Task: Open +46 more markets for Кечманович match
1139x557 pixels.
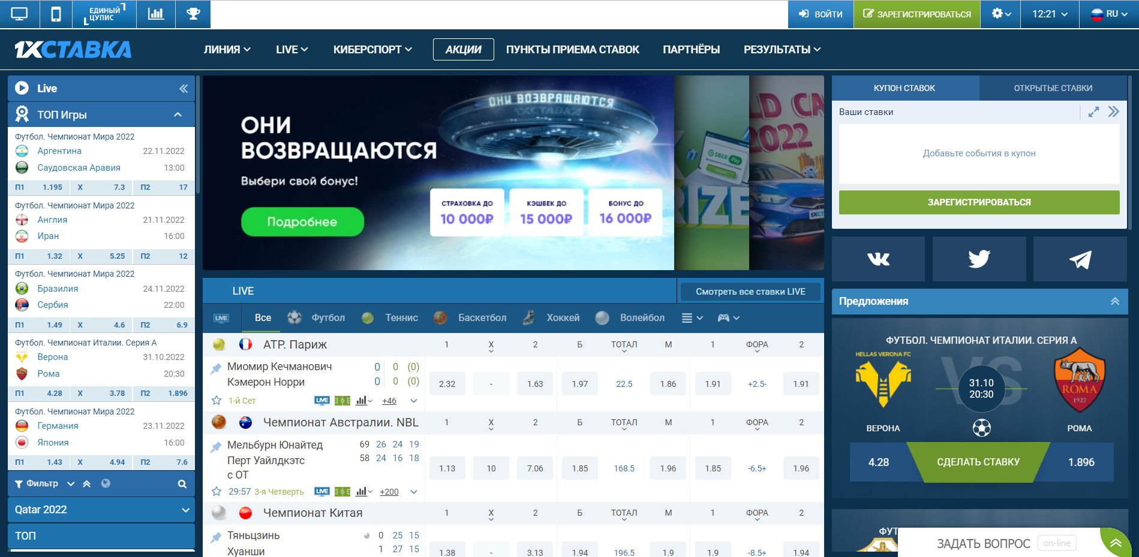Action: pos(389,401)
